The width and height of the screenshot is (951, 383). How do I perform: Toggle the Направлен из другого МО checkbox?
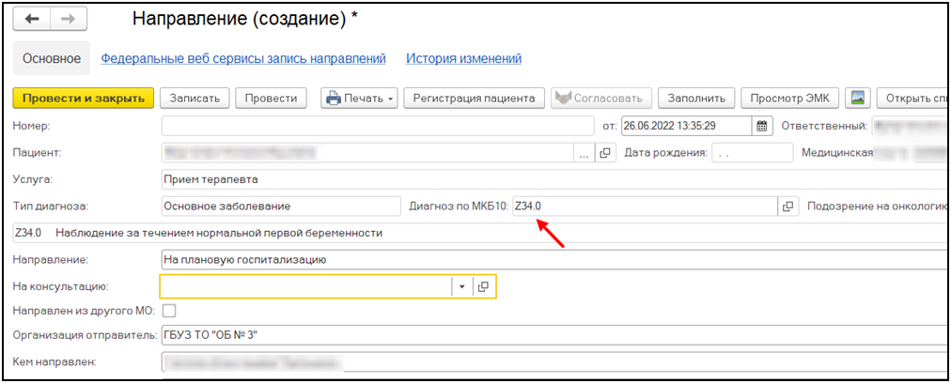point(169,311)
